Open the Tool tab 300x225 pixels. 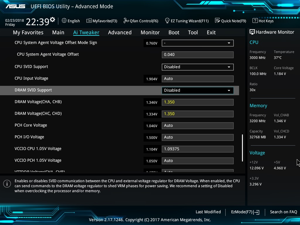point(193,33)
